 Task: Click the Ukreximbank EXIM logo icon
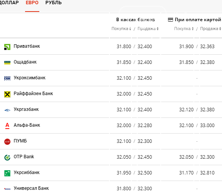pos(7,78)
